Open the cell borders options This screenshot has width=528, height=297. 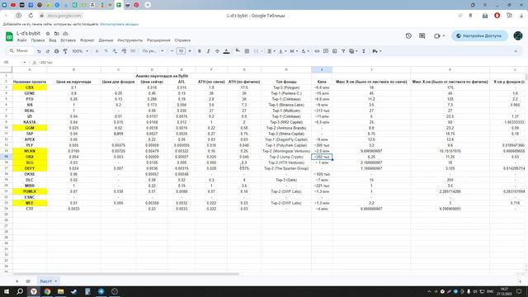pyautogui.click(x=247, y=51)
